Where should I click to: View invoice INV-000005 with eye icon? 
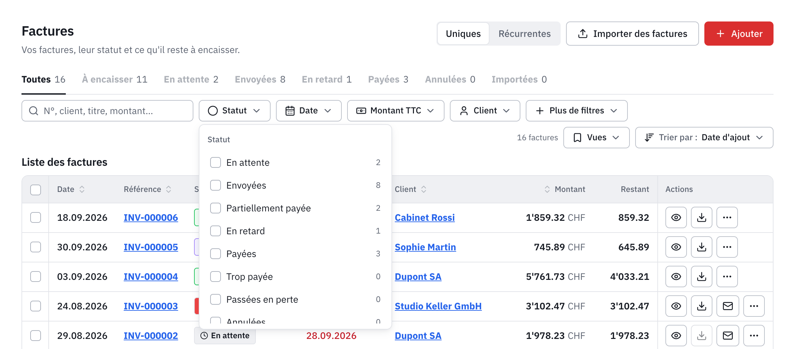[x=676, y=247]
